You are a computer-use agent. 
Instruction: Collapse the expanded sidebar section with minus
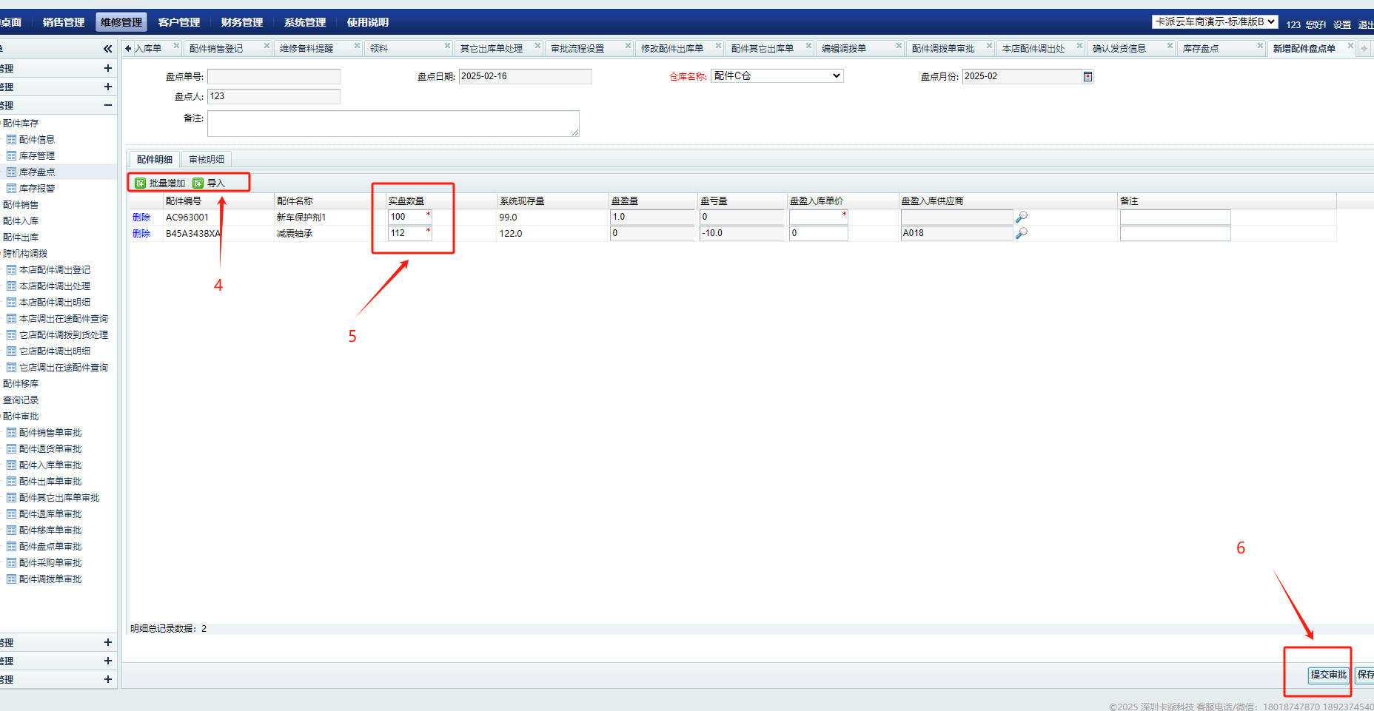click(x=107, y=105)
